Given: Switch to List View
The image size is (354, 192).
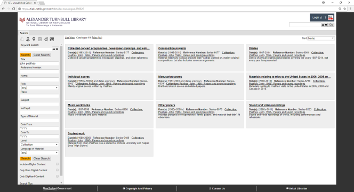Looking at the screenshot, I should (x=70, y=38).
